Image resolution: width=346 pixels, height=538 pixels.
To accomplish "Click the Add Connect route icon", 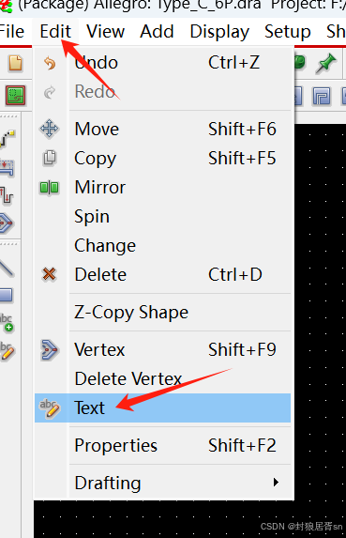I will [x=7, y=139].
